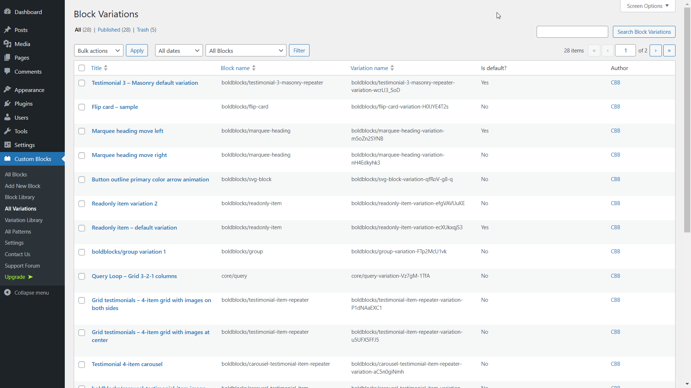
Task: Check the Readonly item default variation checkbox
Action: [x=82, y=228]
